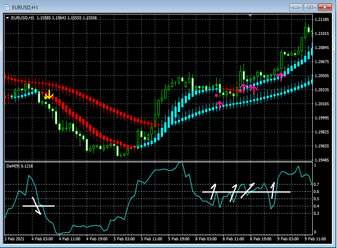Click the 9 Feb 03:00 time label
This screenshot has width=337, height=248.
coord(288,239)
